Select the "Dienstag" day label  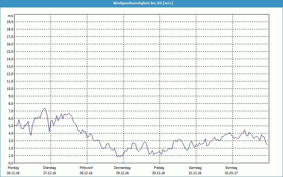(50, 167)
